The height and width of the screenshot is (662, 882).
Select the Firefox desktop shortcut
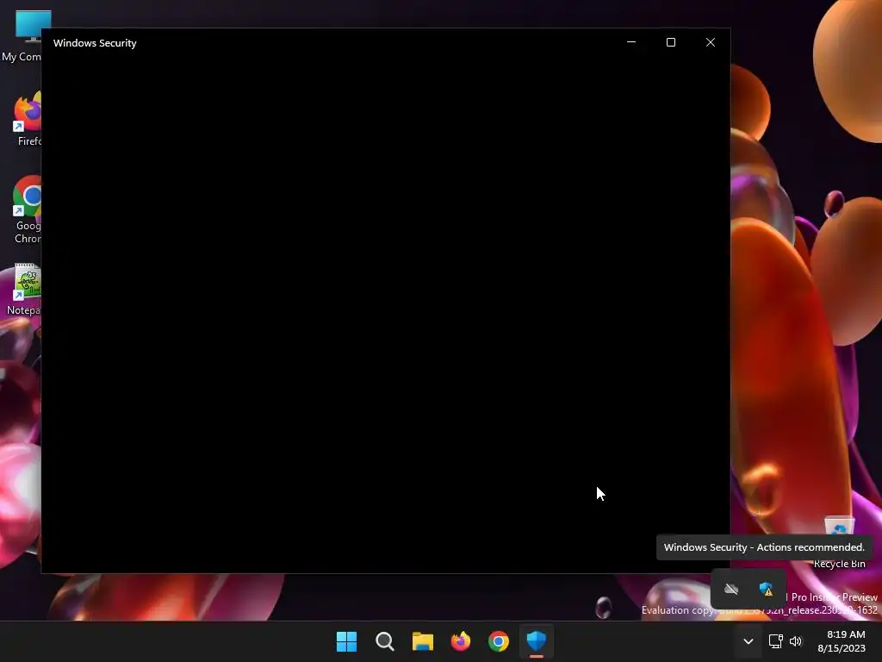(x=26, y=119)
